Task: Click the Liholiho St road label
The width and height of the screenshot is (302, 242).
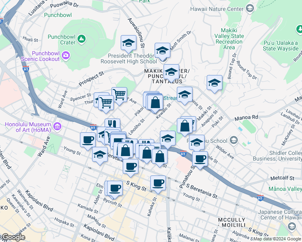Action: [x=136, y=127]
